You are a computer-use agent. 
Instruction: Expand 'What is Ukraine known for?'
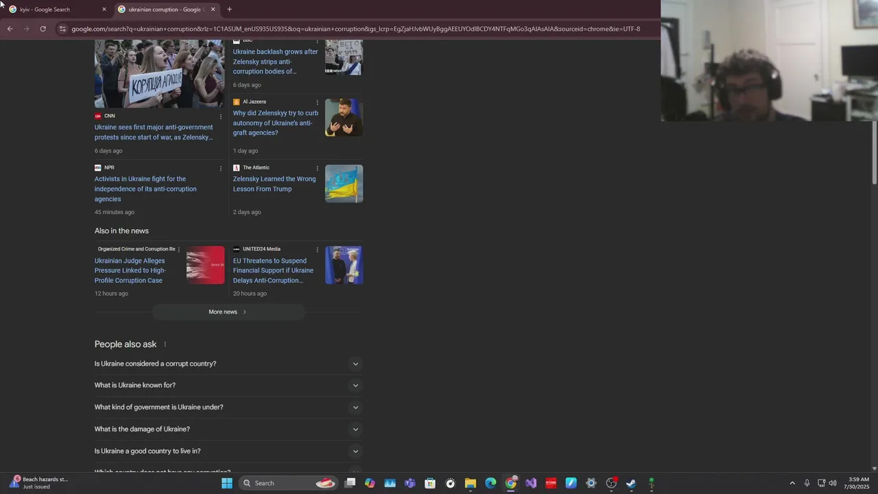coord(228,386)
